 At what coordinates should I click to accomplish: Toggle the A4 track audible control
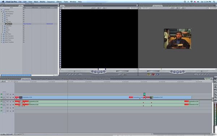[1, 111]
